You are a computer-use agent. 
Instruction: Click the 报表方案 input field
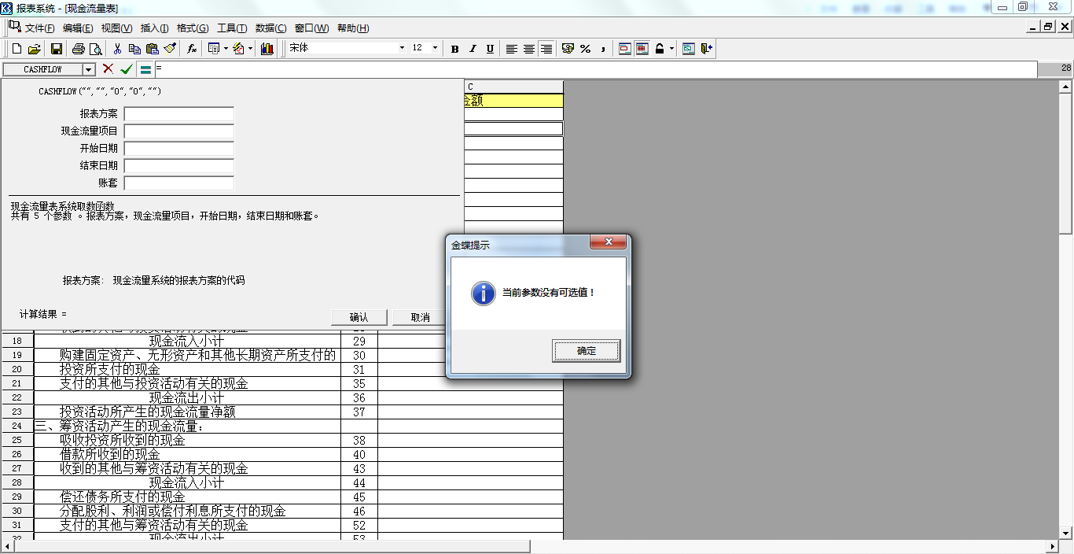(179, 114)
